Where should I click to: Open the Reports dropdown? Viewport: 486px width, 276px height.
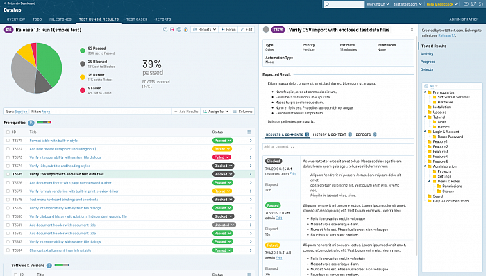point(204,29)
